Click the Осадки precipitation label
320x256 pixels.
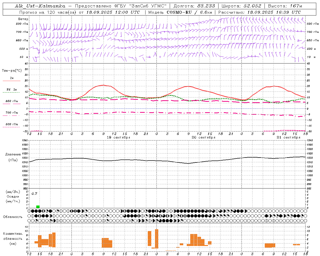(13, 196)
